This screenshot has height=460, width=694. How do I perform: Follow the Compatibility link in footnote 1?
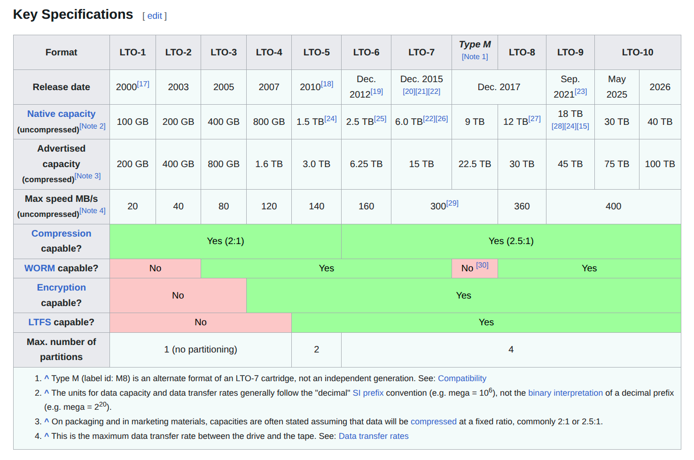click(462, 378)
